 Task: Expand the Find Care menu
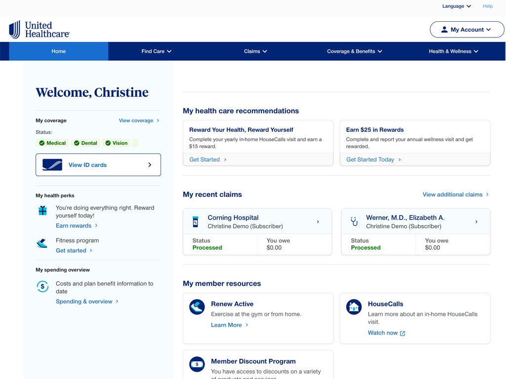pos(156,51)
